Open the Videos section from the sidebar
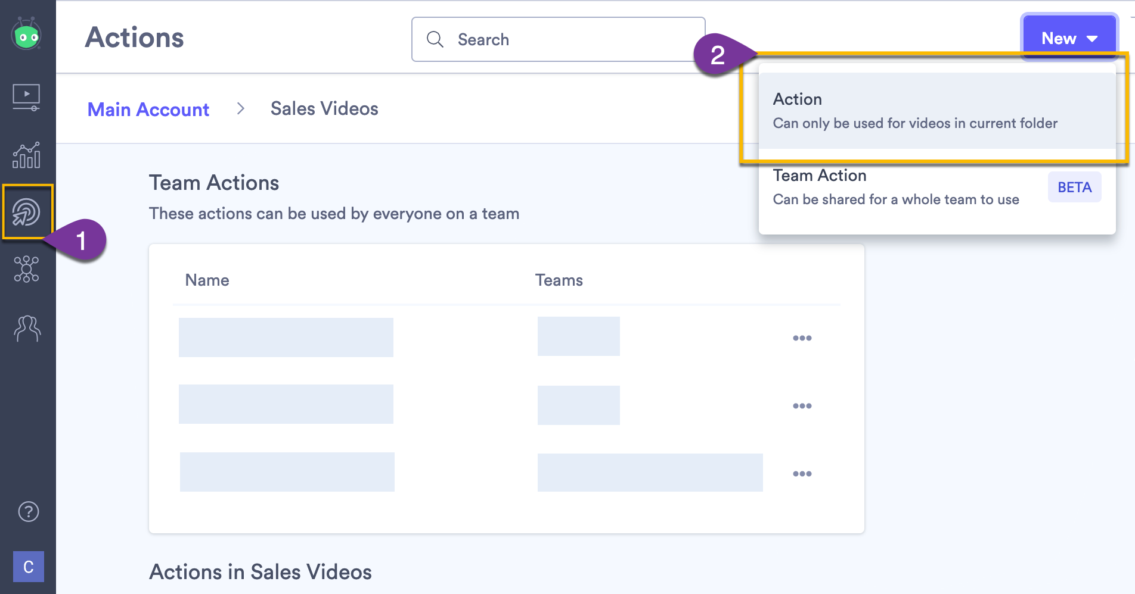The width and height of the screenshot is (1135, 594). pos(27,95)
